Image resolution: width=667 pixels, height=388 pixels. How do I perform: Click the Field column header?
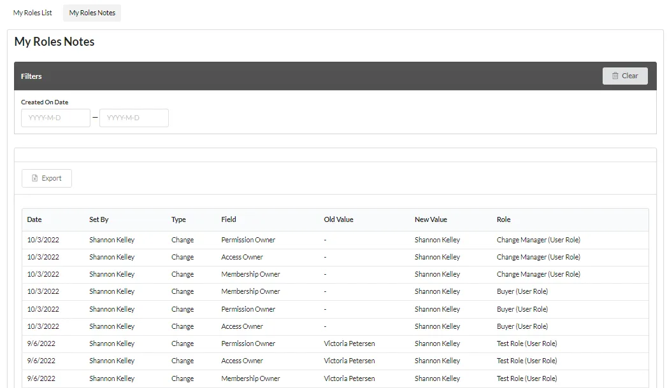[229, 219]
